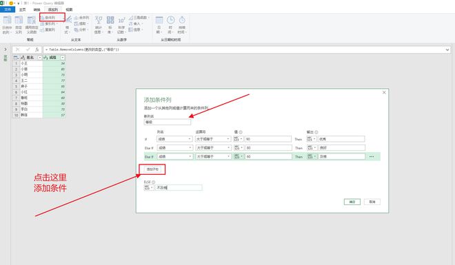The width and height of the screenshot is (455, 265).
Task: Open second clause column name dropdown
Action: (175, 148)
